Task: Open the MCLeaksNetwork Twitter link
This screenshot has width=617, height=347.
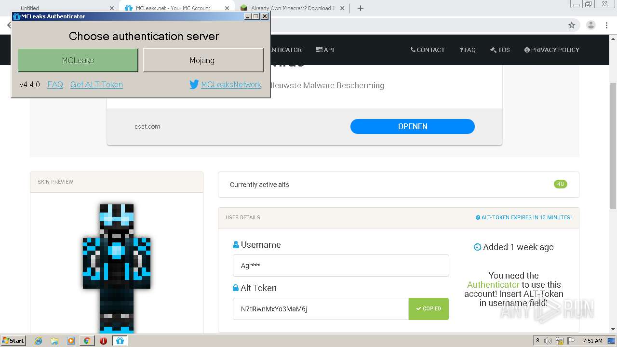Action: (x=231, y=84)
